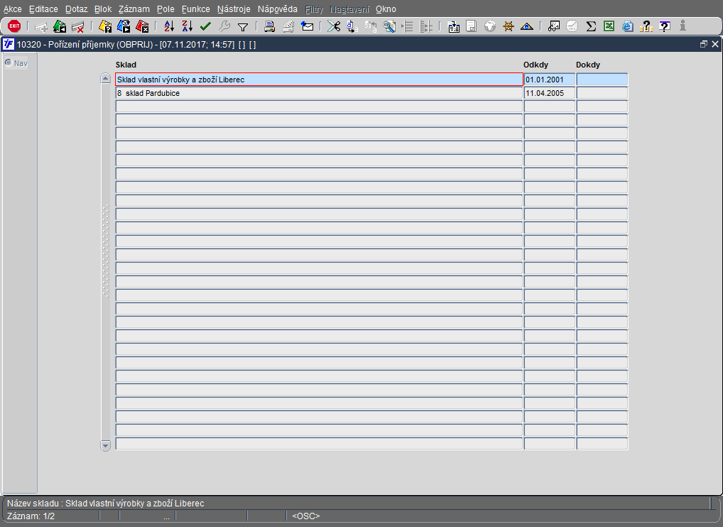Open the Nástroje menu
Viewport: 723px width, 527px height.
234,9
